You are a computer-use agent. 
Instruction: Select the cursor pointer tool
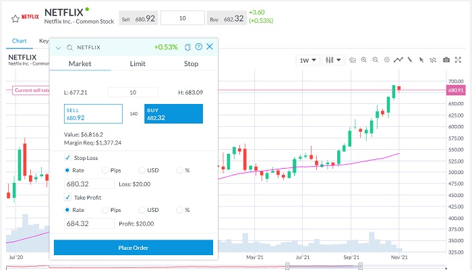pyautogui.click(x=421, y=60)
